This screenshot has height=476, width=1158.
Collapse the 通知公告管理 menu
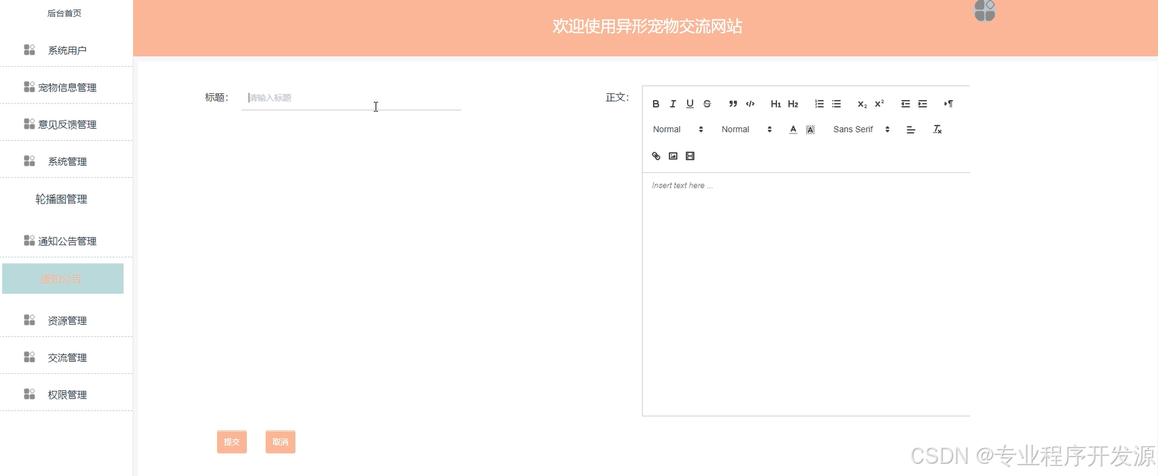(x=66, y=241)
